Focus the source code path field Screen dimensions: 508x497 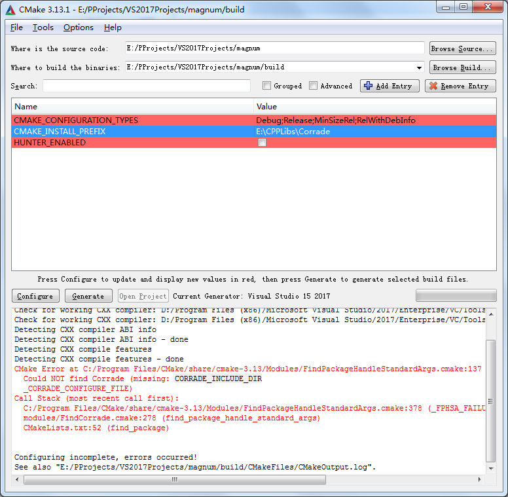(x=274, y=48)
